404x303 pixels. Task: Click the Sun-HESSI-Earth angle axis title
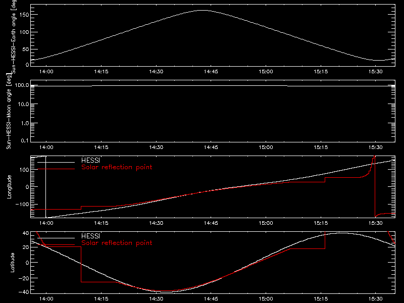pos(14,36)
